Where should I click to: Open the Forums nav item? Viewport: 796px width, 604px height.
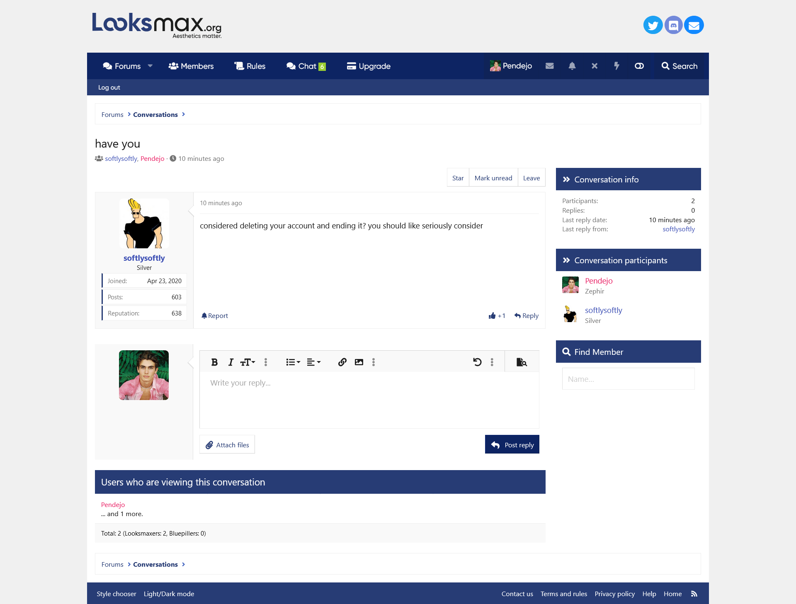tap(122, 66)
